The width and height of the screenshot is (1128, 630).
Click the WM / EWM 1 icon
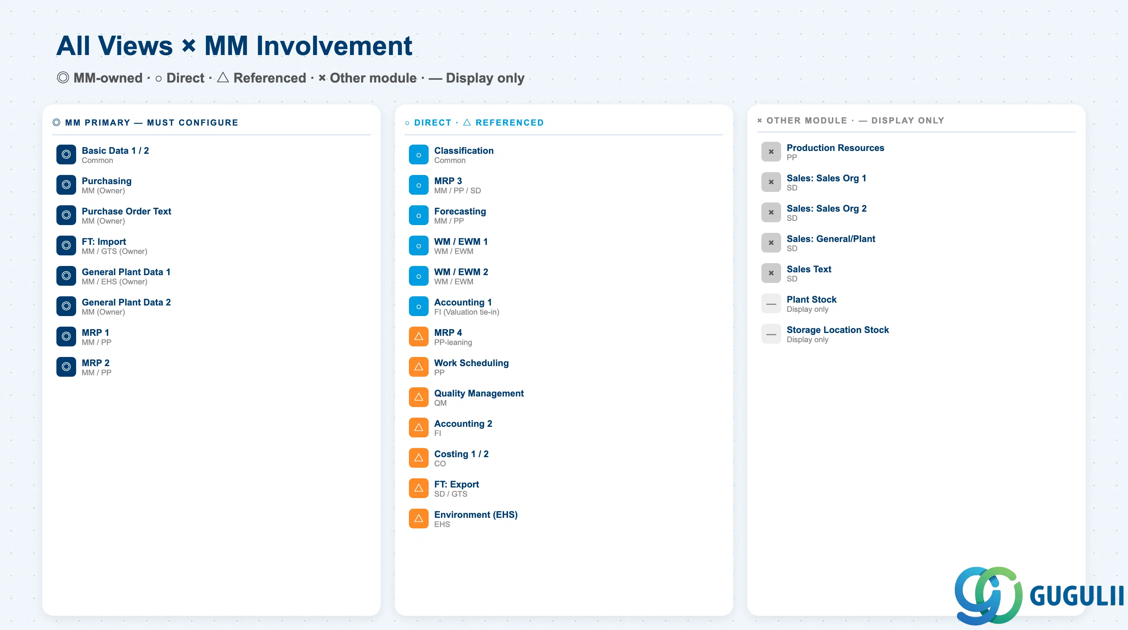419,246
